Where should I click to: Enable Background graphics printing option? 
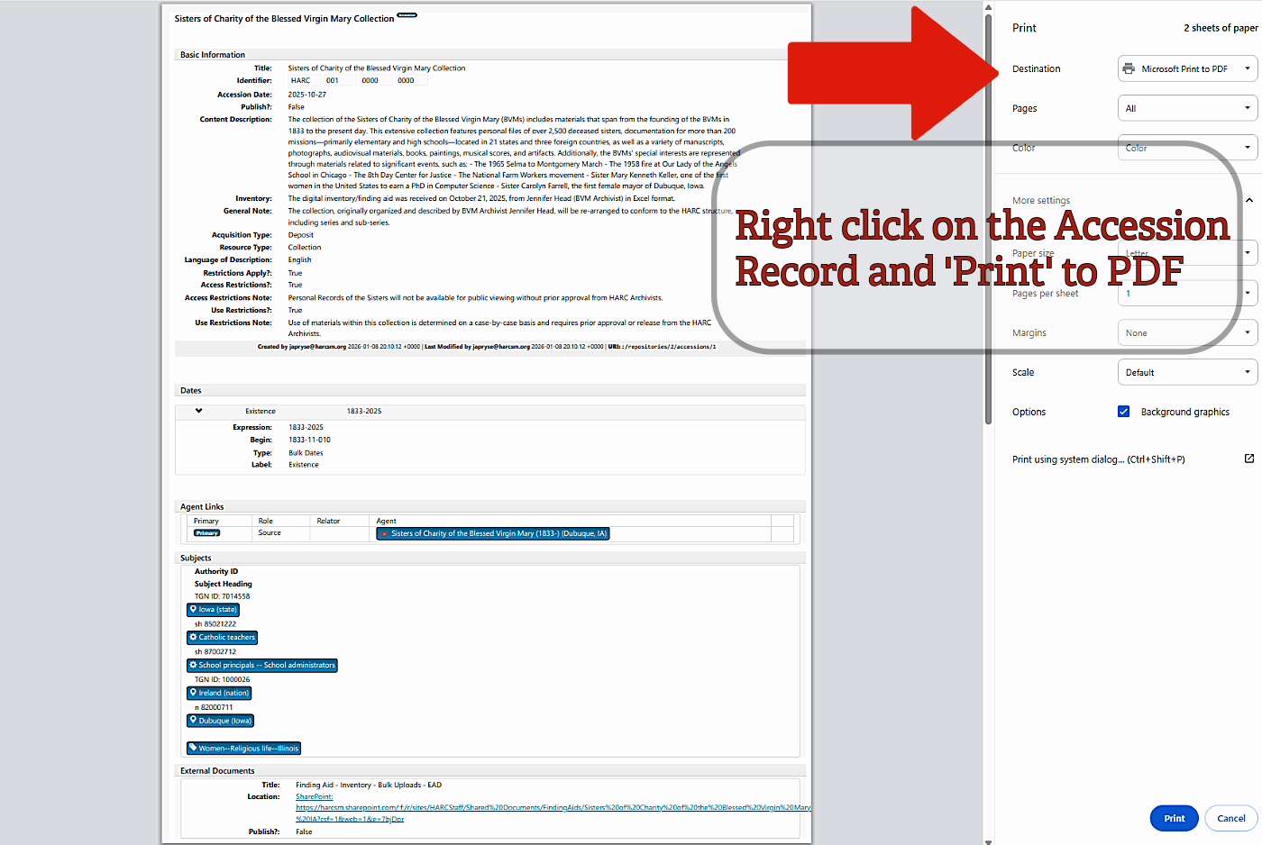click(x=1123, y=411)
